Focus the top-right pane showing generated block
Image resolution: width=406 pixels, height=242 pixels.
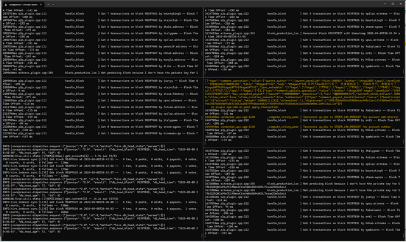click(304, 42)
